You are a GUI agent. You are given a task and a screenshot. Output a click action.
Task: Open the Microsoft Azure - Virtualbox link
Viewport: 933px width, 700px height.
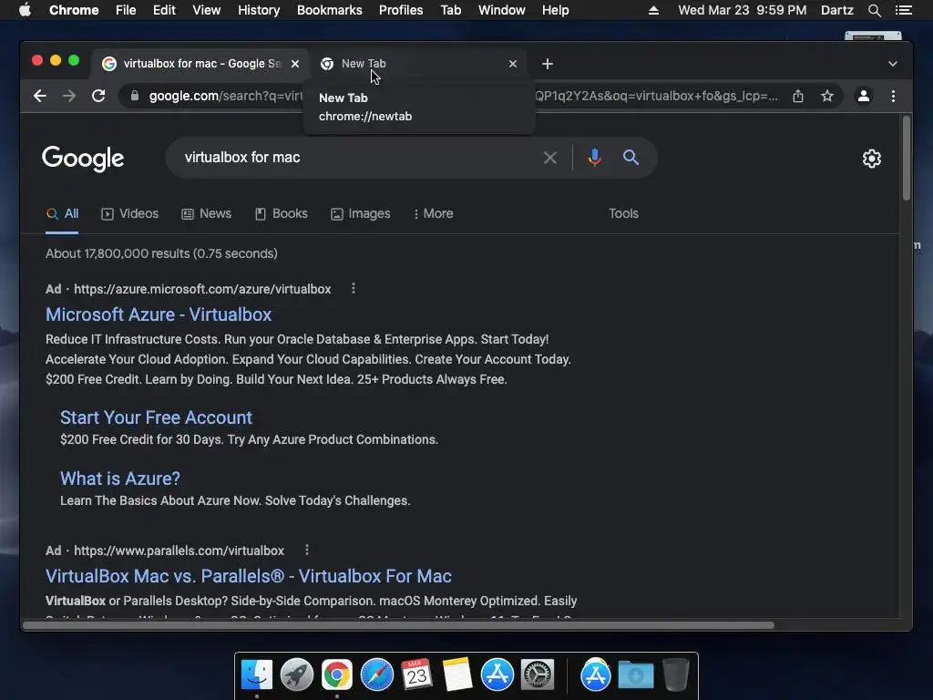[x=159, y=314]
